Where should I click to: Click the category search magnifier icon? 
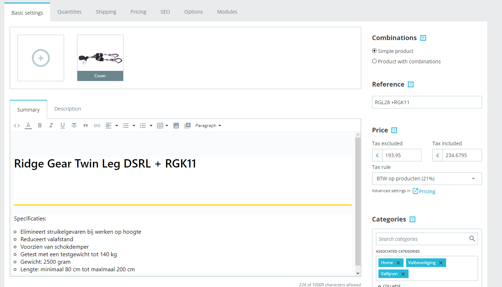(472, 239)
